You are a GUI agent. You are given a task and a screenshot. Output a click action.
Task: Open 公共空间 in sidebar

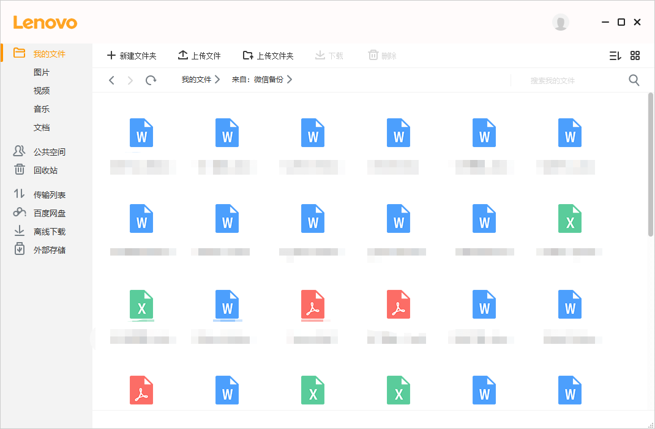pyautogui.click(x=49, y=152)
